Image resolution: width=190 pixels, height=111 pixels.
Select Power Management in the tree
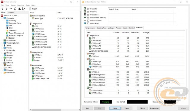click(16, 33)
